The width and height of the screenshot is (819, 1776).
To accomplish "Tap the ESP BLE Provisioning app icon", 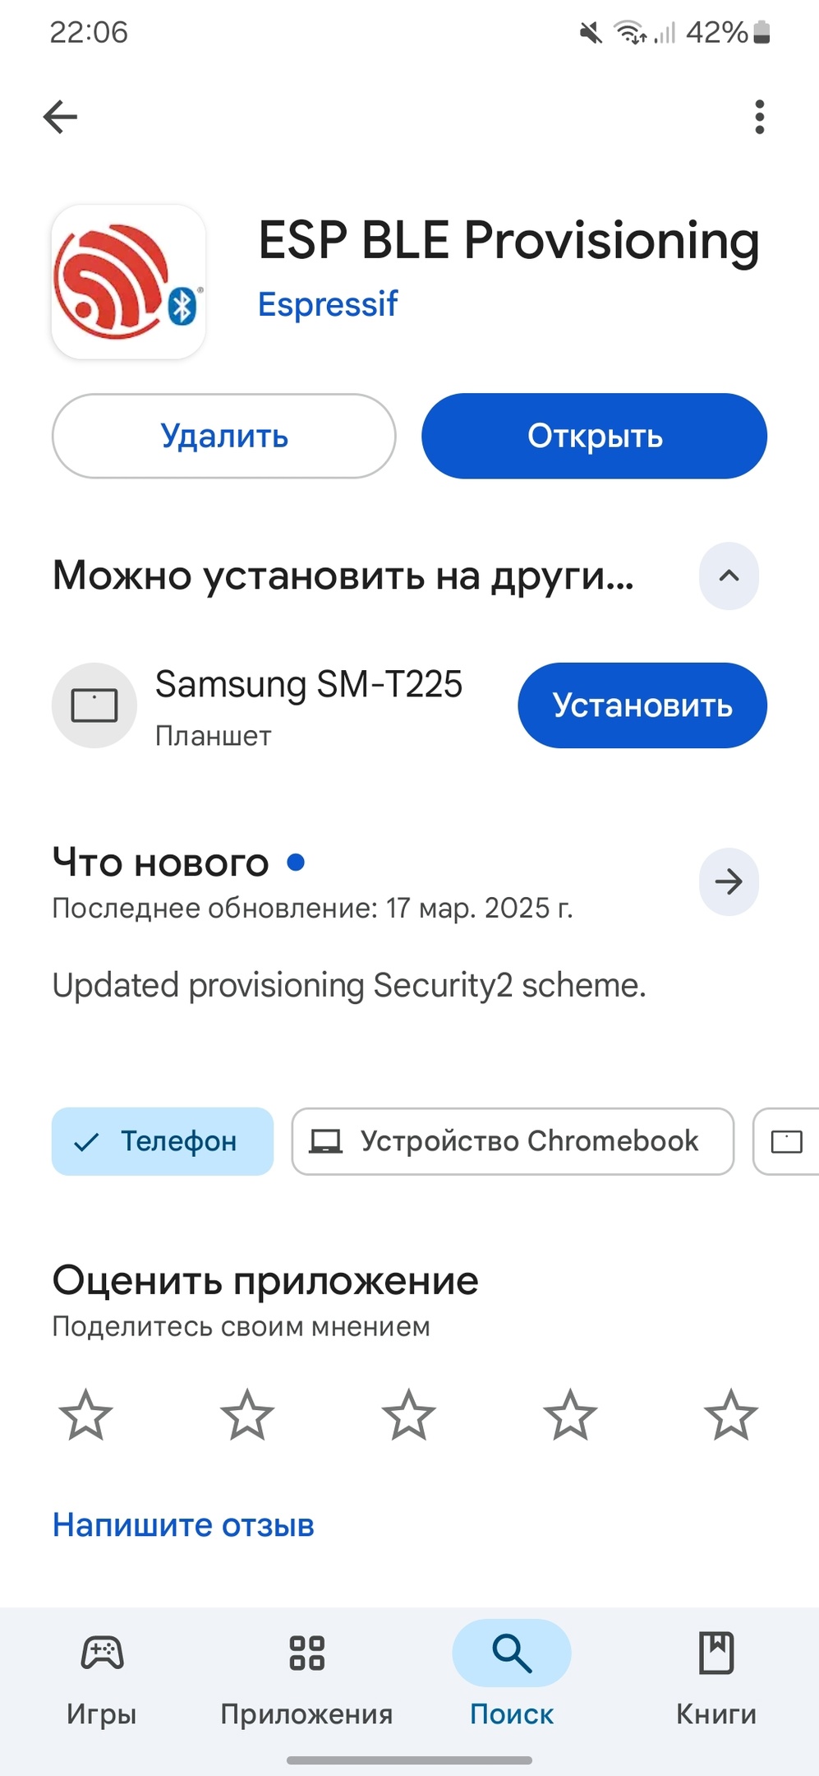I will point(128,282).
